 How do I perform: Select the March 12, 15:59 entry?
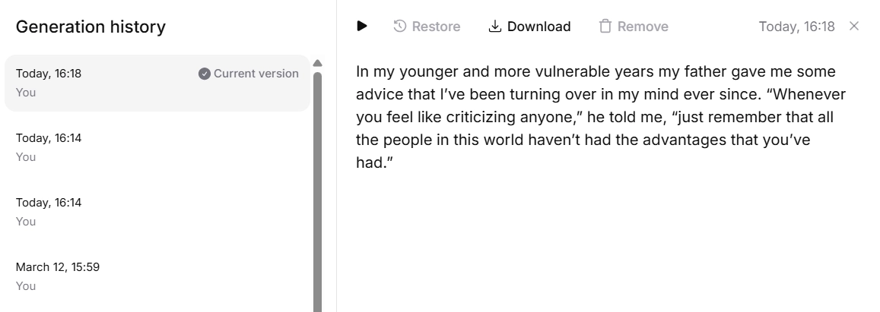point(157,276)
